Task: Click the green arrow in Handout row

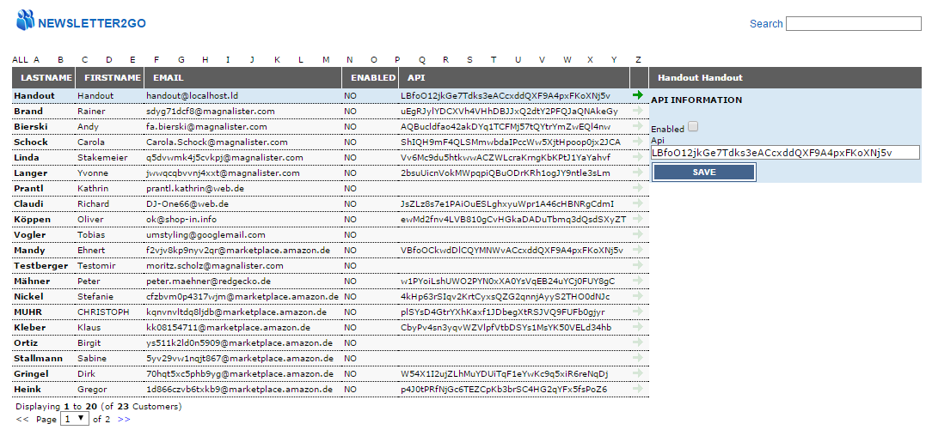Action: (637, 95)
